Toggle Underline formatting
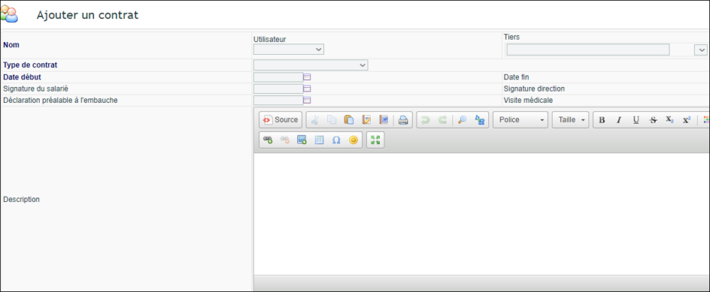 pos(636,120)
